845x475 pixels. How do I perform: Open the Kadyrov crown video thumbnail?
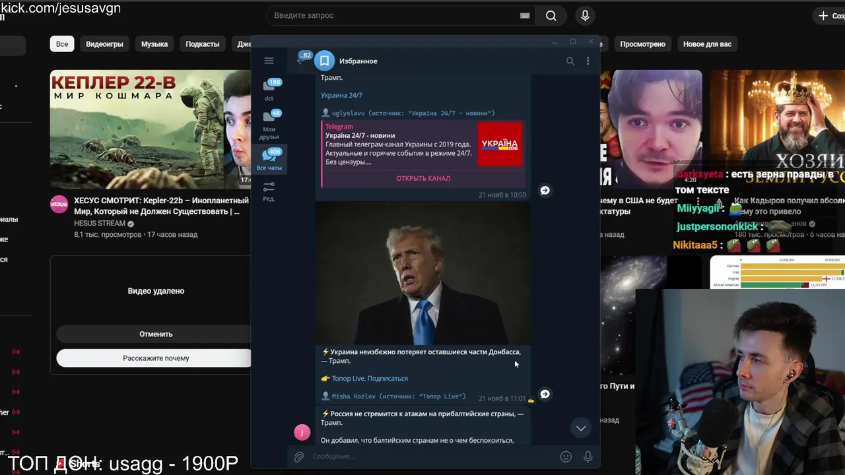pos(778,129)
